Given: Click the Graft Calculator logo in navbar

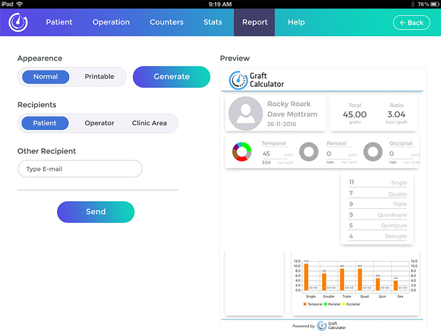Looking at the screenshot, I should [x=18, y=22].
